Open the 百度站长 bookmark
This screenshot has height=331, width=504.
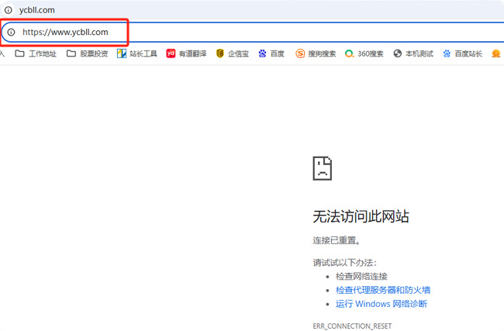[462, 53]
